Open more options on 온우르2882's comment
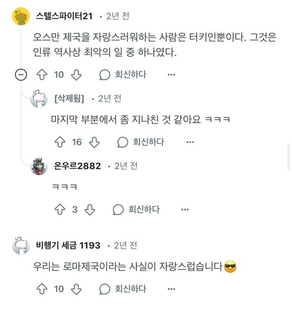292x309 pixels. click(184, 210)
